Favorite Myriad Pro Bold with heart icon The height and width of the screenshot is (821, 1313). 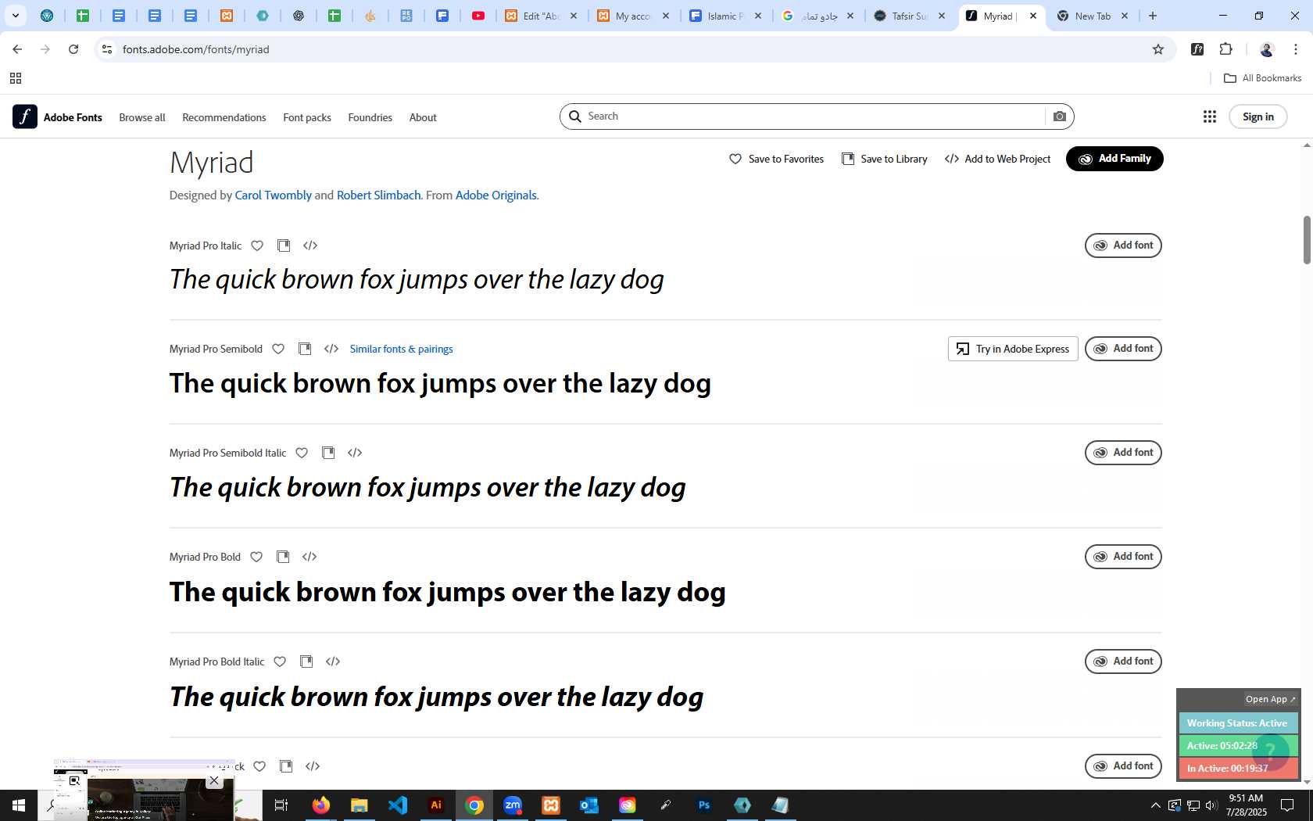coord(256,557)
